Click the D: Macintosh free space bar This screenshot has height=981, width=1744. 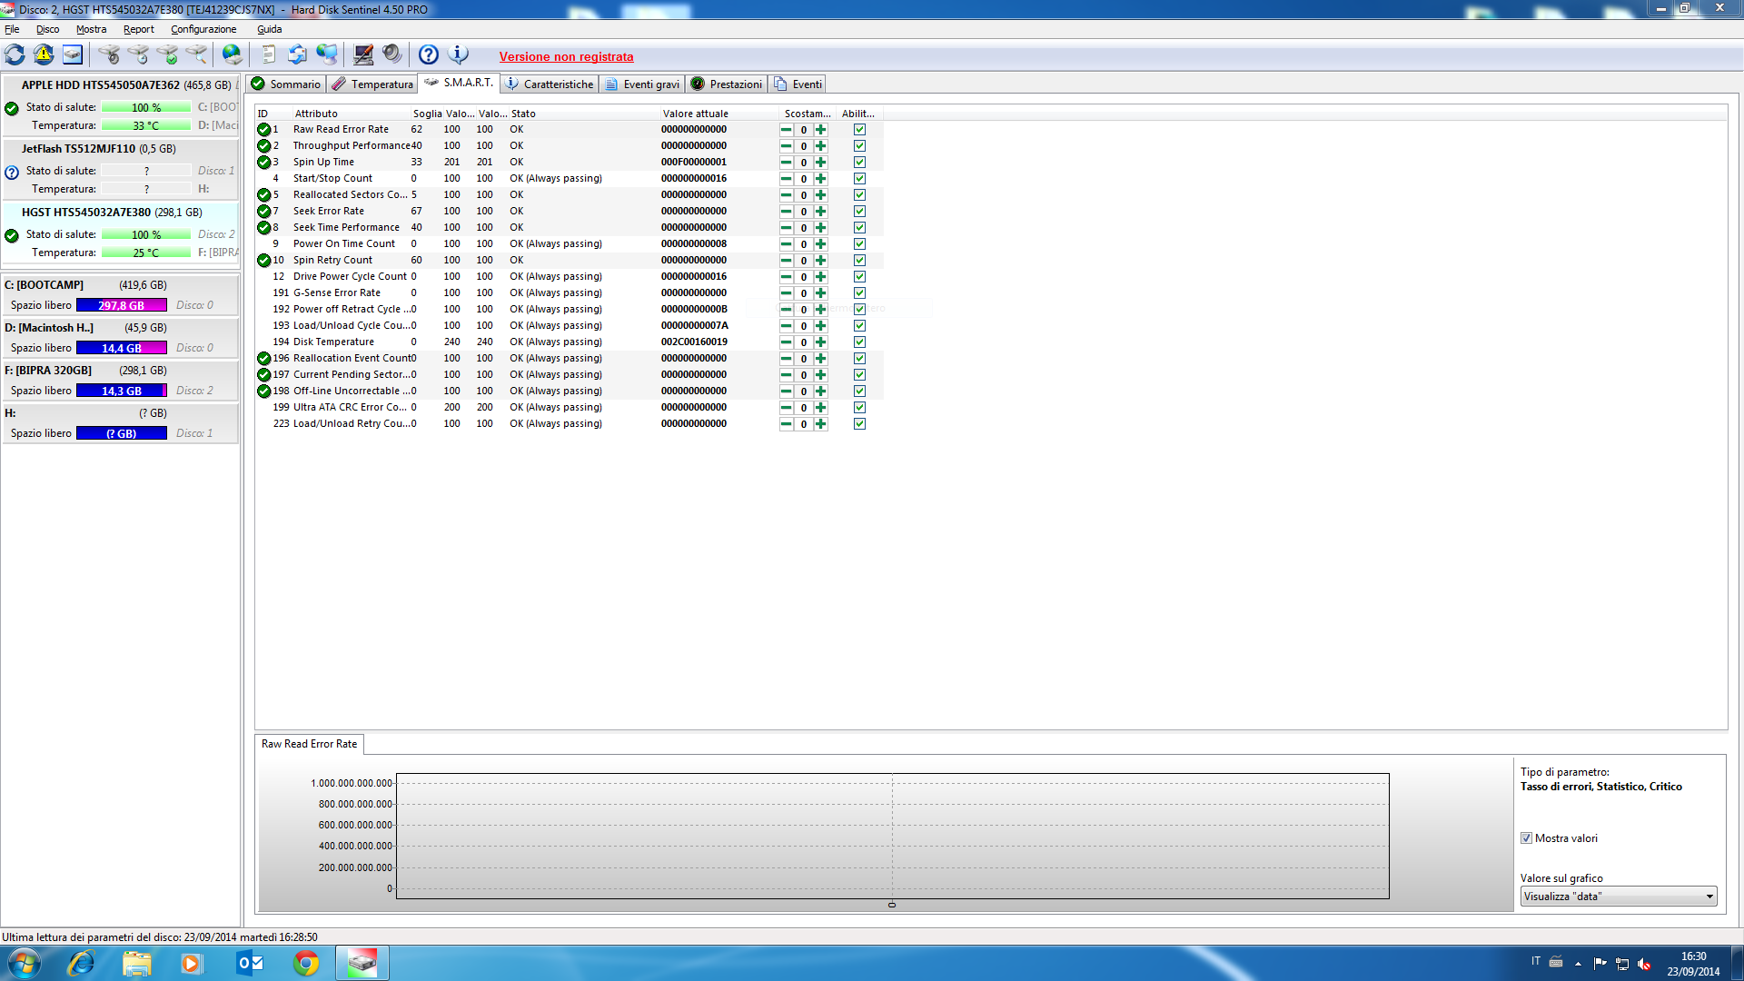pos(122,349)
